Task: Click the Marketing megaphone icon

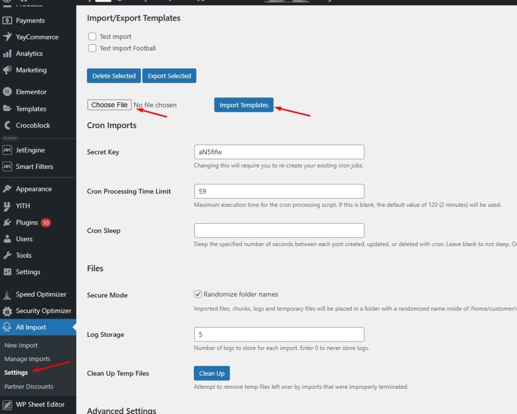Action: click(x=7, y=70)
